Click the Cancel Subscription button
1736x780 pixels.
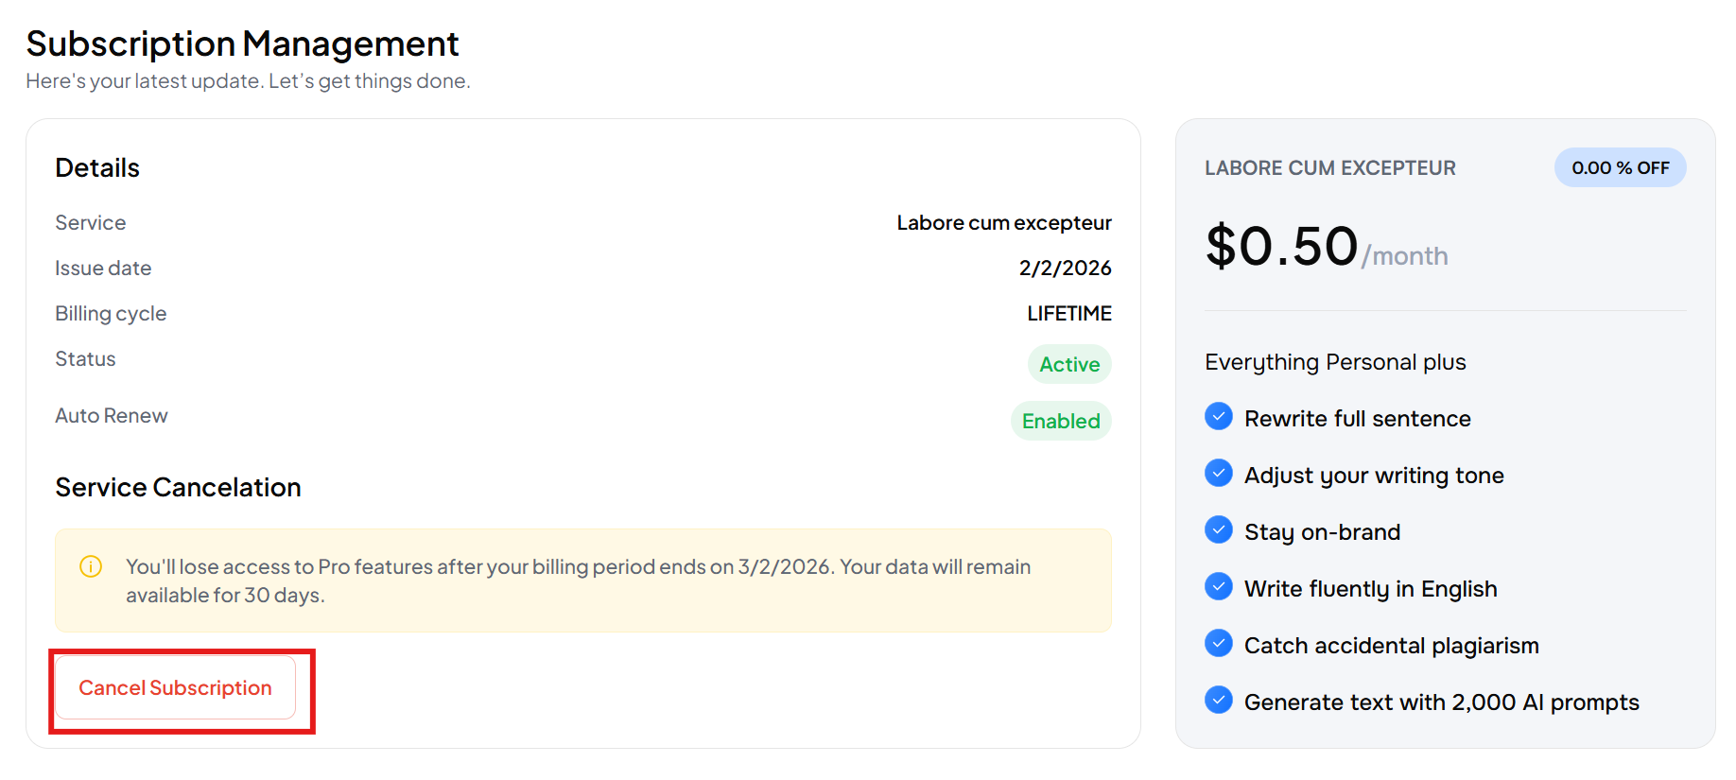click(175, 688)
